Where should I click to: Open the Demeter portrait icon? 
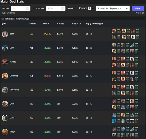pyautogui.click(x=5, y=76)
